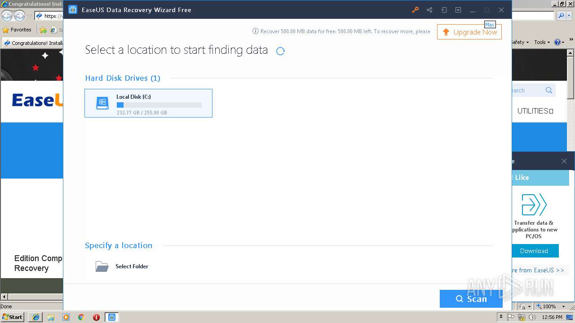Click the webpage search magnifier icon
The height and width of the screenshot is (323, 575).
pyautogui.click(x=549, y=90)
